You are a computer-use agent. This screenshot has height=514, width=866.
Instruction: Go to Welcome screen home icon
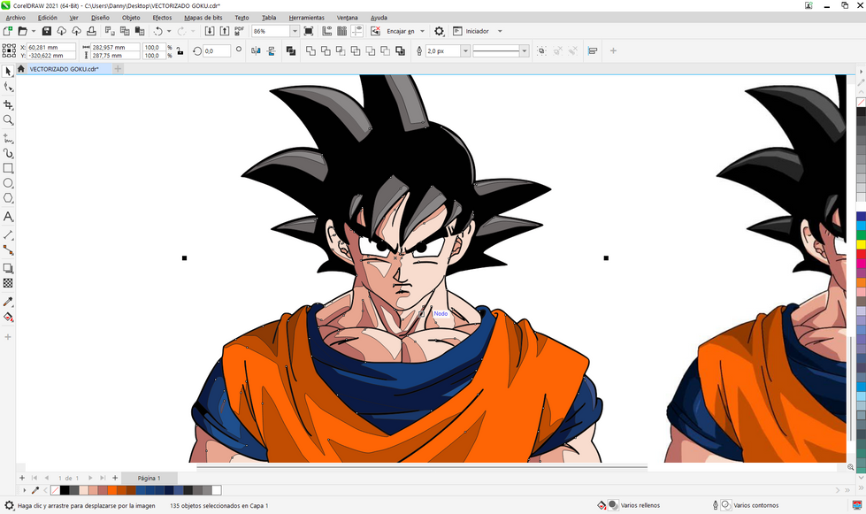pos(21,69)
